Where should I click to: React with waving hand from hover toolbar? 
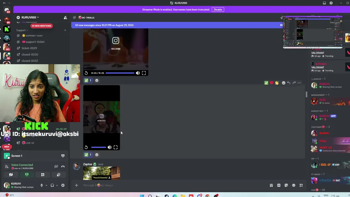[277, 83]
